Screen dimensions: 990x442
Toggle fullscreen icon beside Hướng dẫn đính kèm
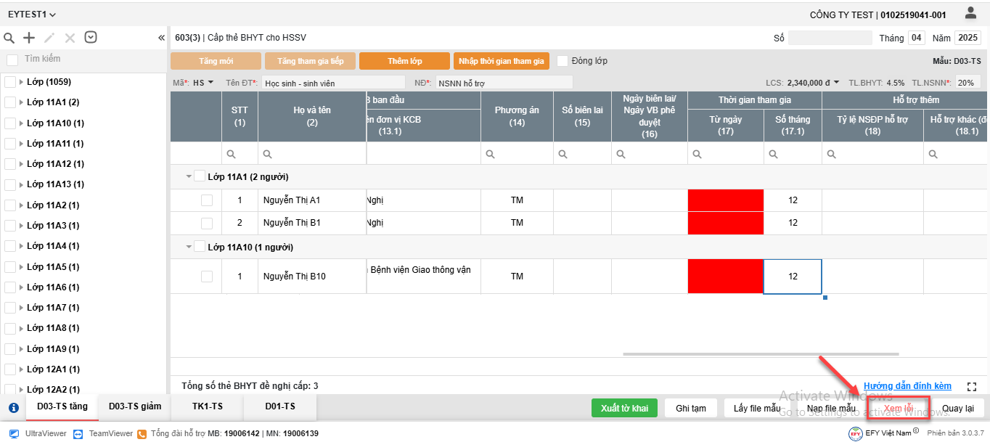point(973,387)
